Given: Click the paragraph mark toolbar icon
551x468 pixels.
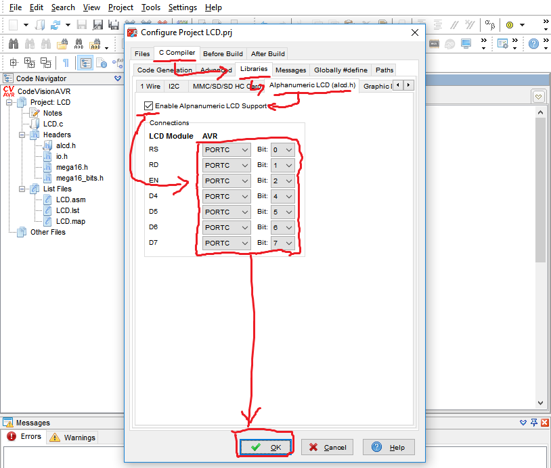Looking at the screenshot, I should click(x=66, y=63).
